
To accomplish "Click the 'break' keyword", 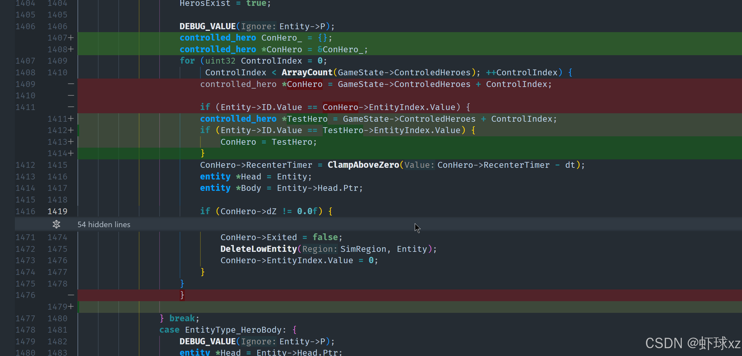I will [x=182, y=318].
